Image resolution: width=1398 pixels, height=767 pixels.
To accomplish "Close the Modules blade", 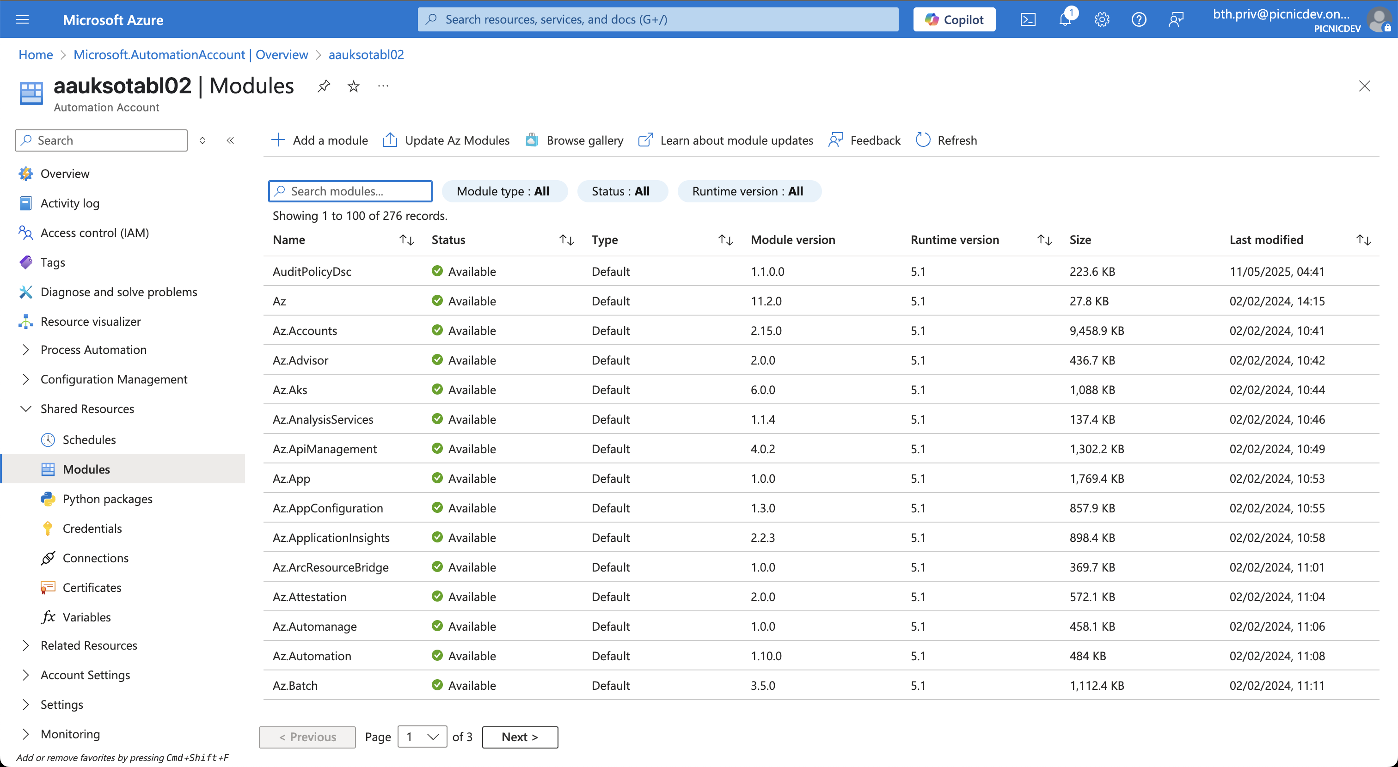I will coord(1364,86).
